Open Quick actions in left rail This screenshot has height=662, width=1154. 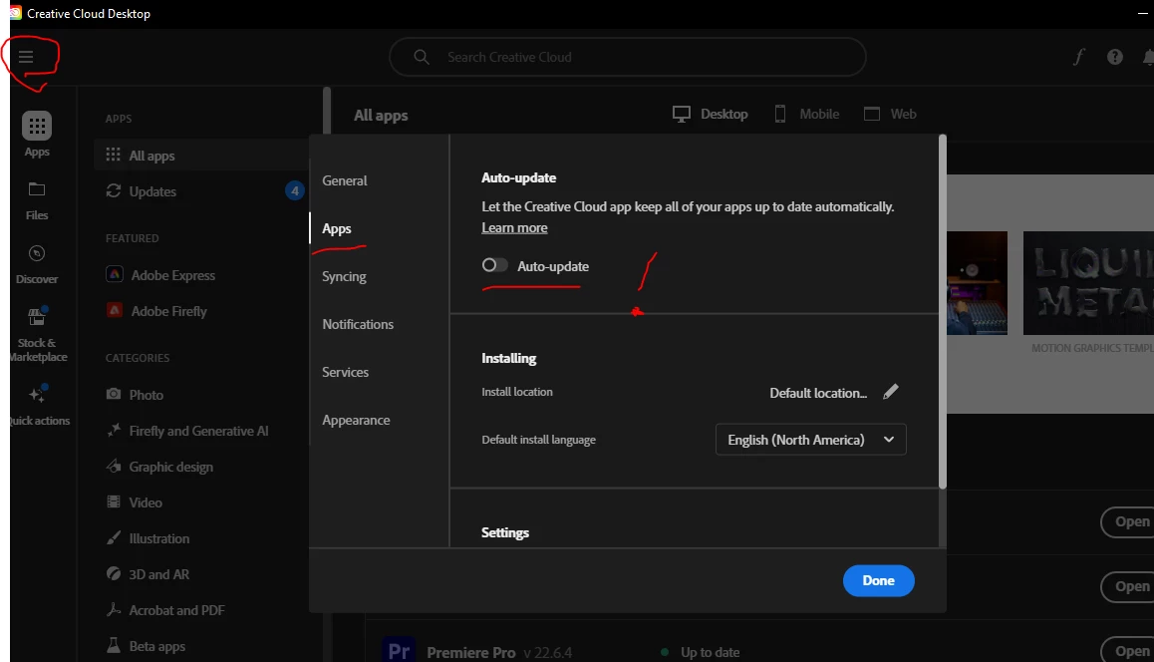tap(38, 404)
